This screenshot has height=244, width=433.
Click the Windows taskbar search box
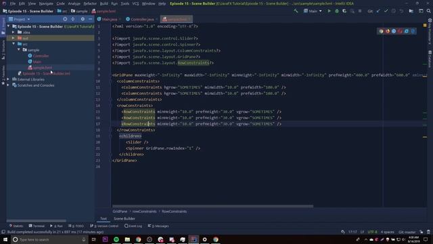coord(49,239)
